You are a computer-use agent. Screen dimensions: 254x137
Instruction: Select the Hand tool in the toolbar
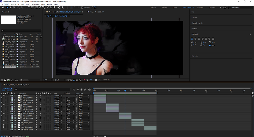pos(11,8)
